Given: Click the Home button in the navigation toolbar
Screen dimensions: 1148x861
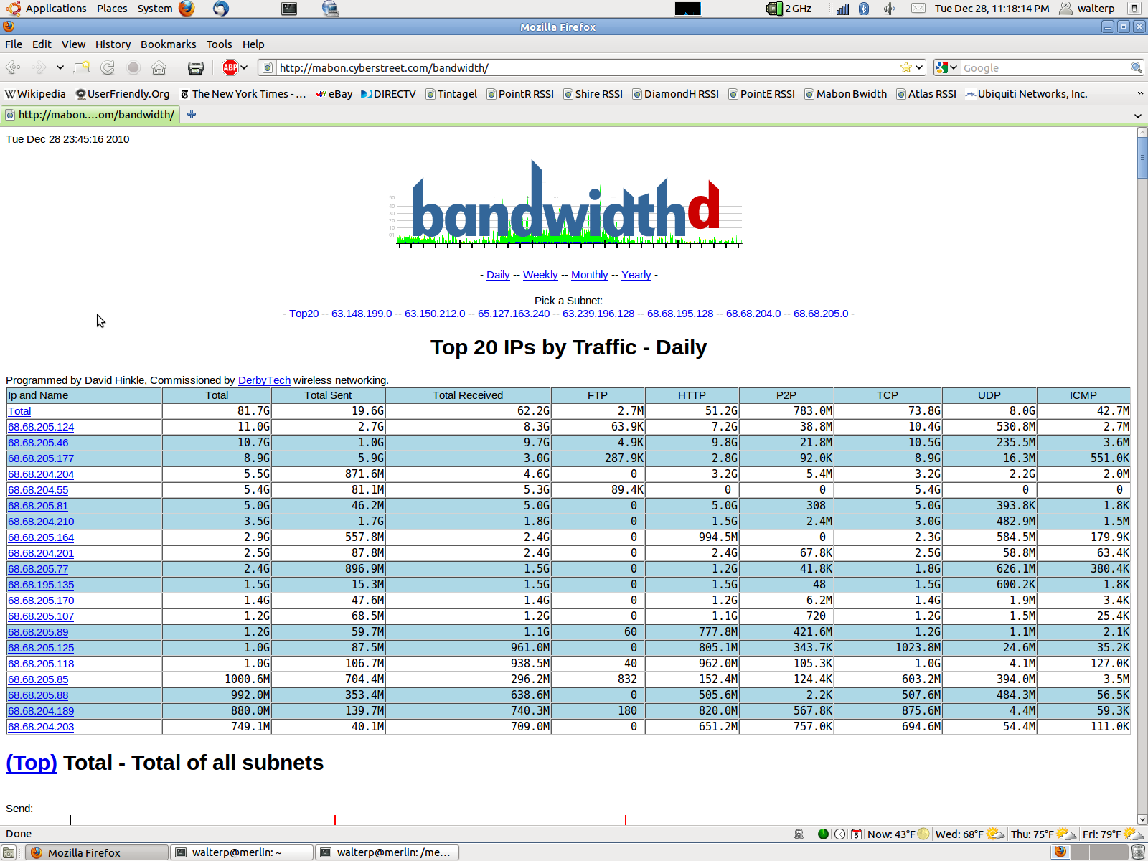Looking at the screenshot, I should [159, 67].
